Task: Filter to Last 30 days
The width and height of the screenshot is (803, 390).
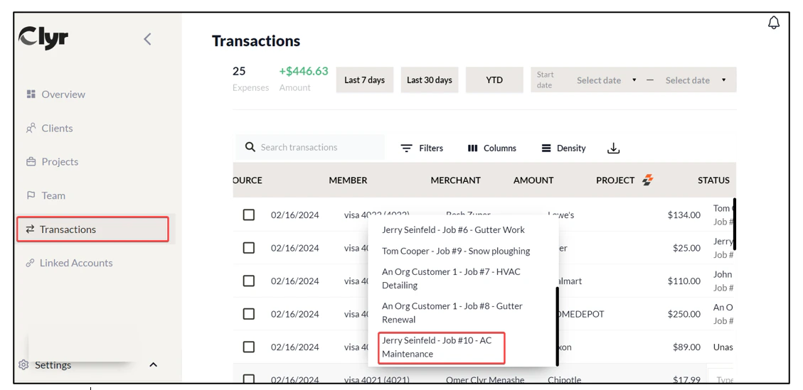Action: [429, 80]
